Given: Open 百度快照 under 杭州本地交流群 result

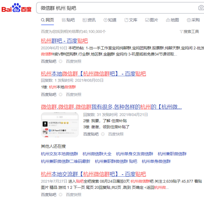Looking at the screenshot, I should coord(73,195).
